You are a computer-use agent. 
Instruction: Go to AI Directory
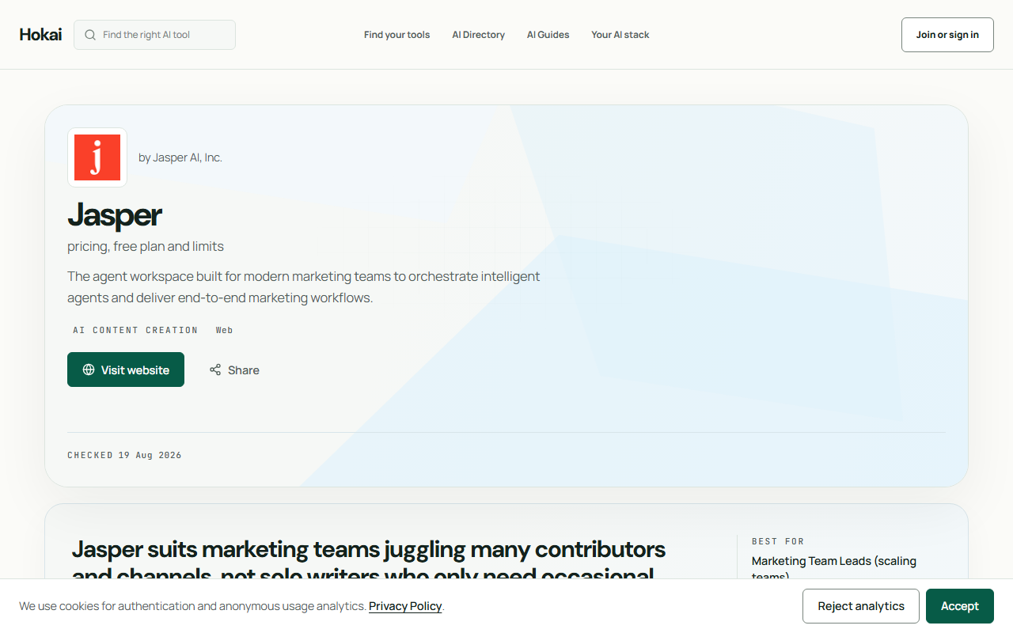point(478,35)
